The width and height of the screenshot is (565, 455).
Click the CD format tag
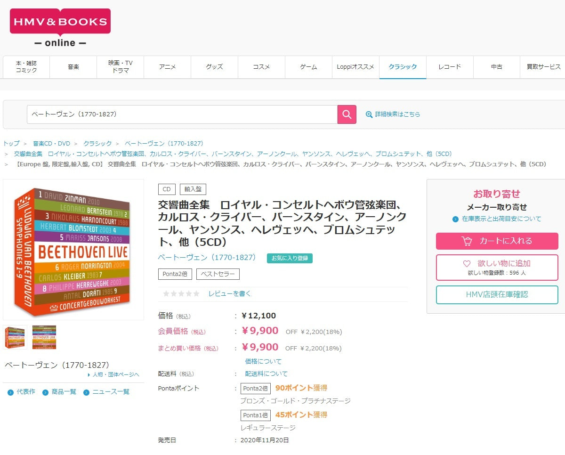tap(166, 189)
